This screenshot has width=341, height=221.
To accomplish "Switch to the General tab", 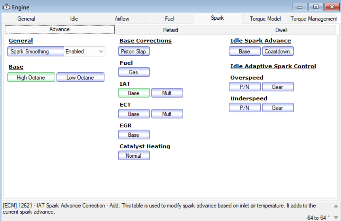I will (x=26, y=19).
